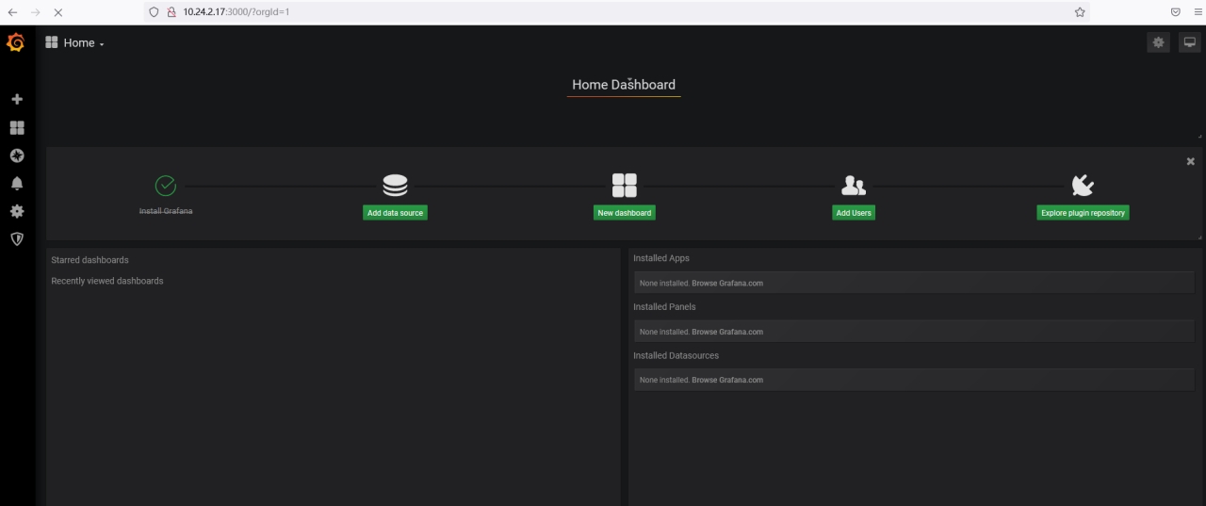Click the Recently viewed dashboards heading
Screen dimensions: 1206x506
107,281
